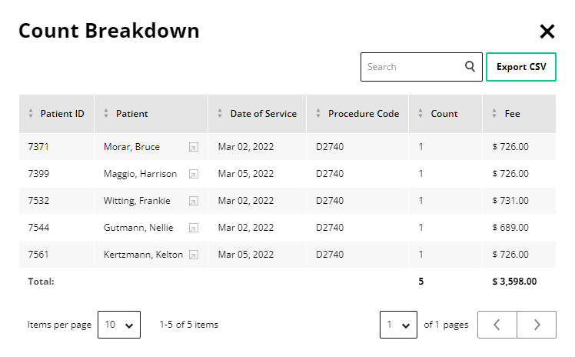Select the patient name Morar, Bruce
This screenshot has width=575, height=357.
(131, 147)
